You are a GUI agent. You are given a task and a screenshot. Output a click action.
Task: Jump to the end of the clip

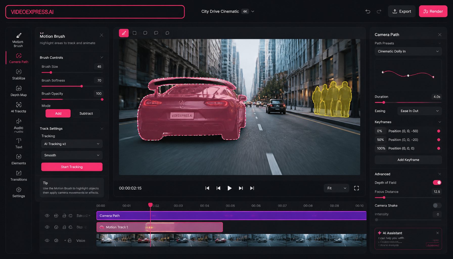click(x=252, y=188)
